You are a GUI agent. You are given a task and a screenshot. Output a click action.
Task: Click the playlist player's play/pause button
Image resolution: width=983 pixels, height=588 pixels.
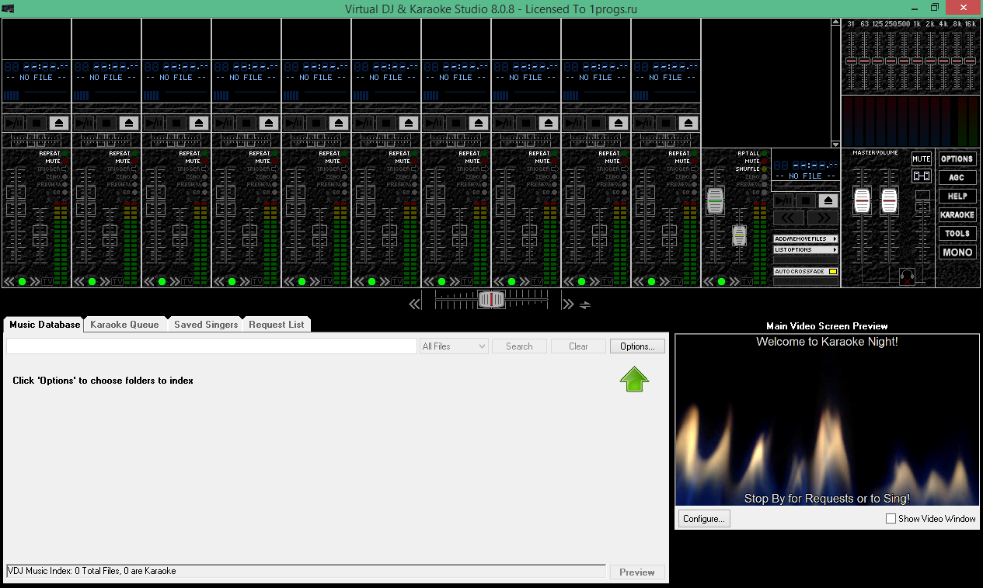783,200
